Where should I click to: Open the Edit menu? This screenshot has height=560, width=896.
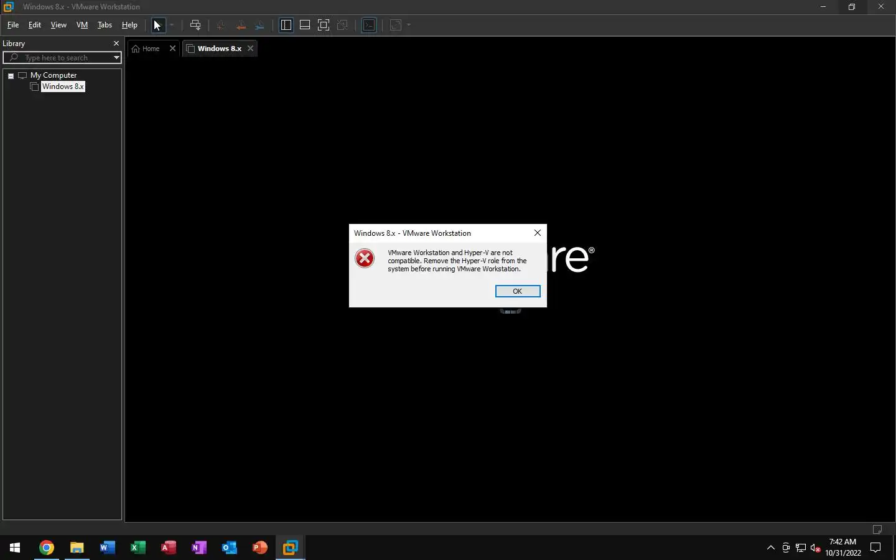pyautogui.click(x=35, y=25)
